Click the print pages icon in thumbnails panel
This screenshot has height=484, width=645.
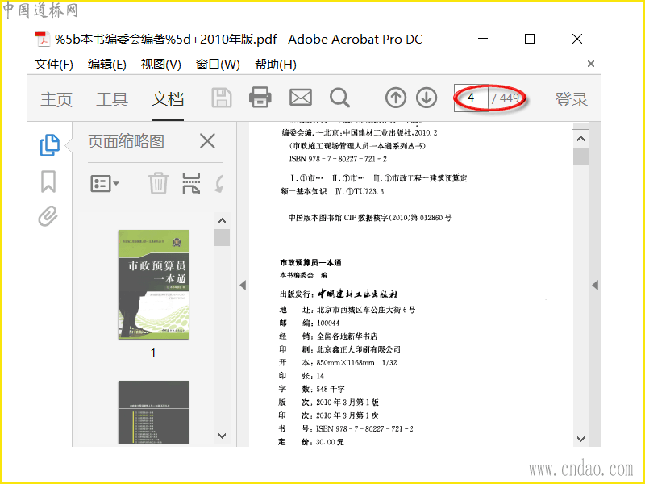[x=191, y=183]
